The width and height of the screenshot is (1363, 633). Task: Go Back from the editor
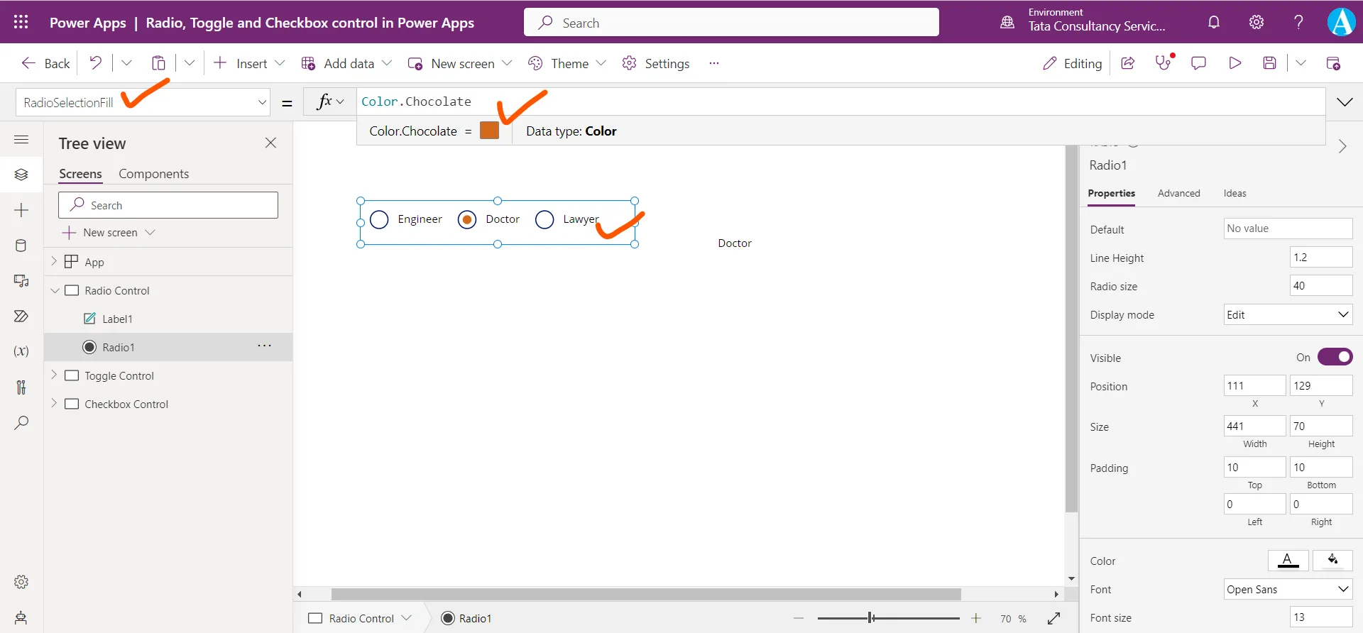(x=45, y=63)
